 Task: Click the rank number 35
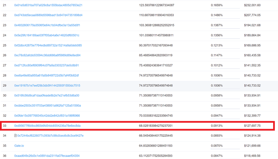click(x=5, y=146)
